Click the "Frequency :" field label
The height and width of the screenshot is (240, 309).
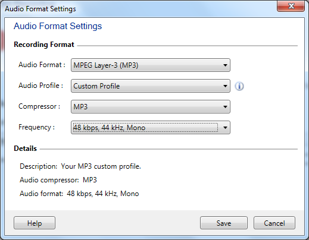click(x=36, y=127)
